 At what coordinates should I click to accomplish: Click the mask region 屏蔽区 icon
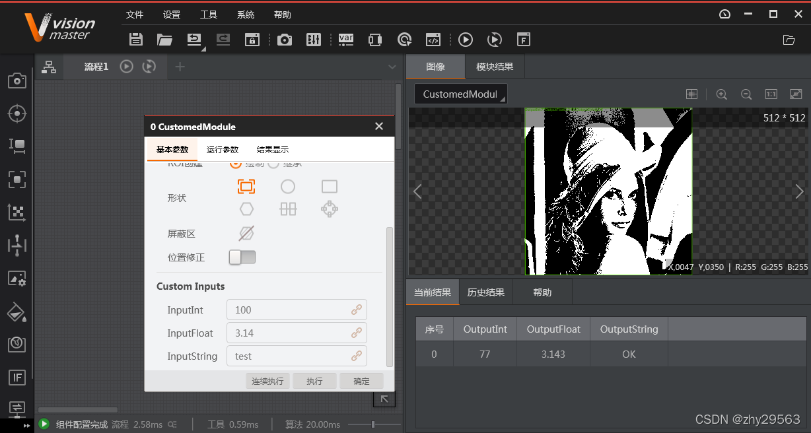coord(246,234)
